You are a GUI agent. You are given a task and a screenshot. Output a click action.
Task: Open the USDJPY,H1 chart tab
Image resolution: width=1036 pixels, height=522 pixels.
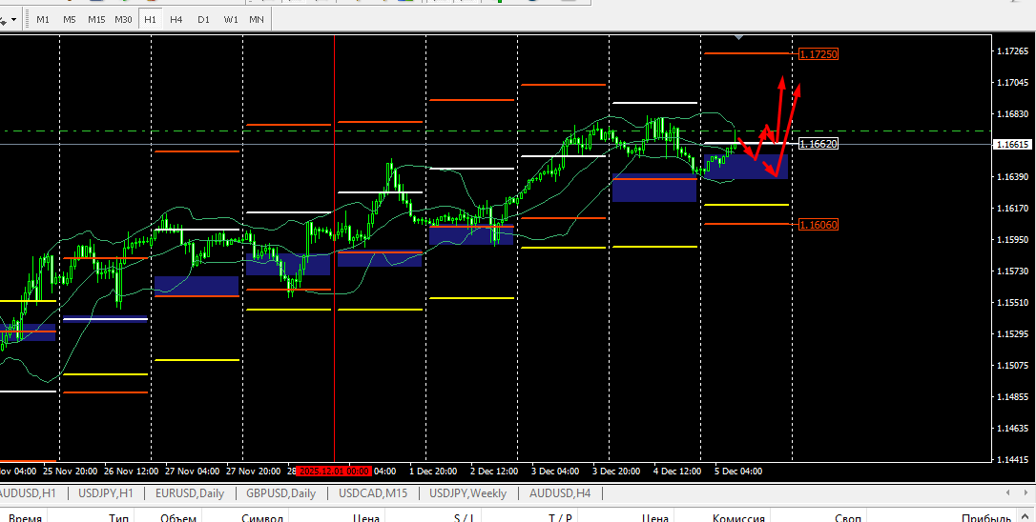[106, 493]
